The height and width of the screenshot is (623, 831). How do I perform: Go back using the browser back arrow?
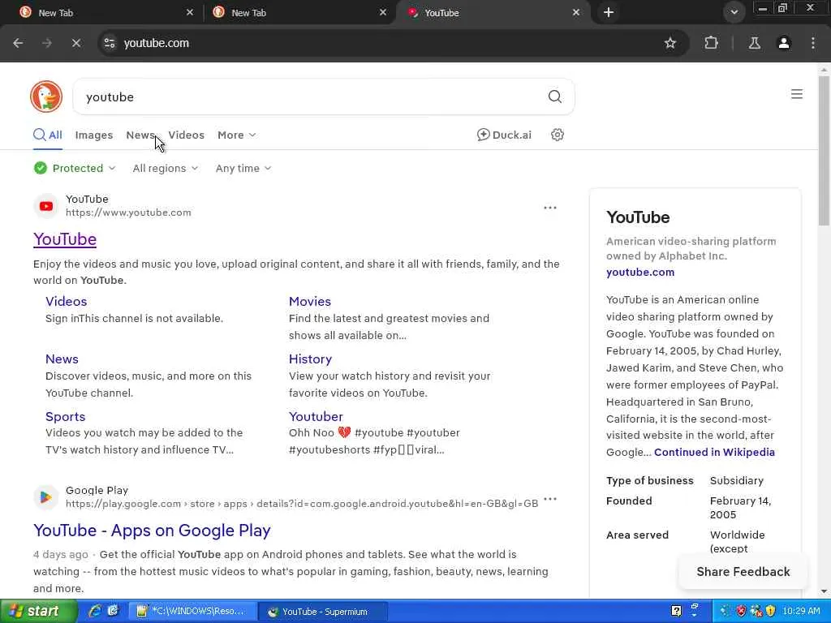[x=18, y=43]
